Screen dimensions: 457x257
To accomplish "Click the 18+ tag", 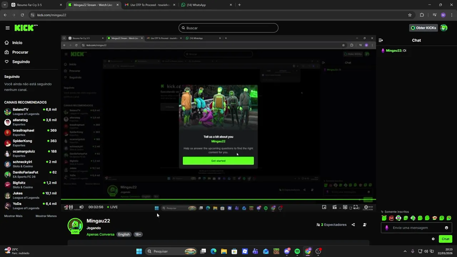I will point(138,235).
